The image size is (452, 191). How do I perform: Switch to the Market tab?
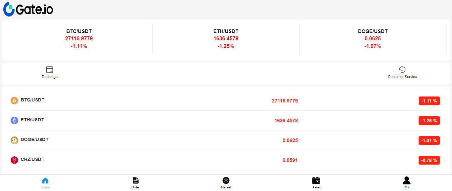pyautogui.click(x=226, y=183)
